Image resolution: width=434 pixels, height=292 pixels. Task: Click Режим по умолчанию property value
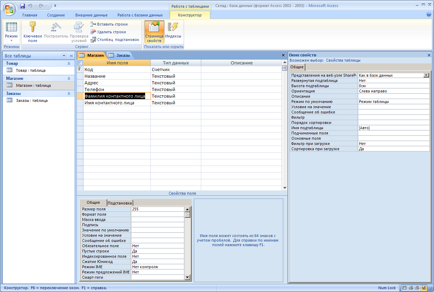click(394, 102)
